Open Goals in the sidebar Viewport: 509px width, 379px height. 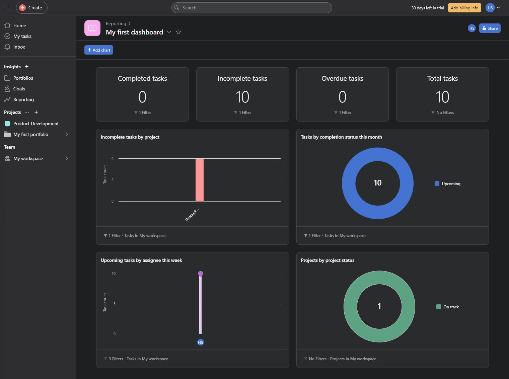19,89
